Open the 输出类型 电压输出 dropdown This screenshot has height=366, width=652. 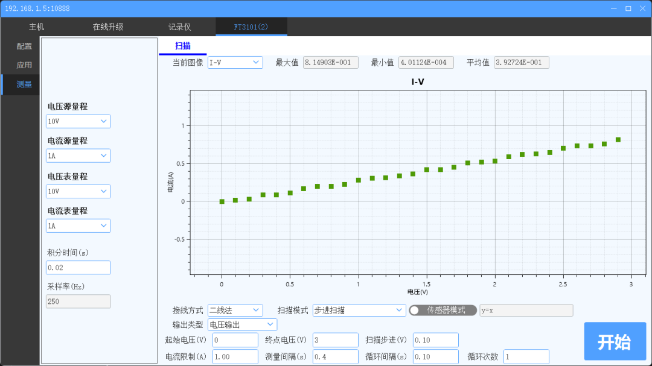242,325
